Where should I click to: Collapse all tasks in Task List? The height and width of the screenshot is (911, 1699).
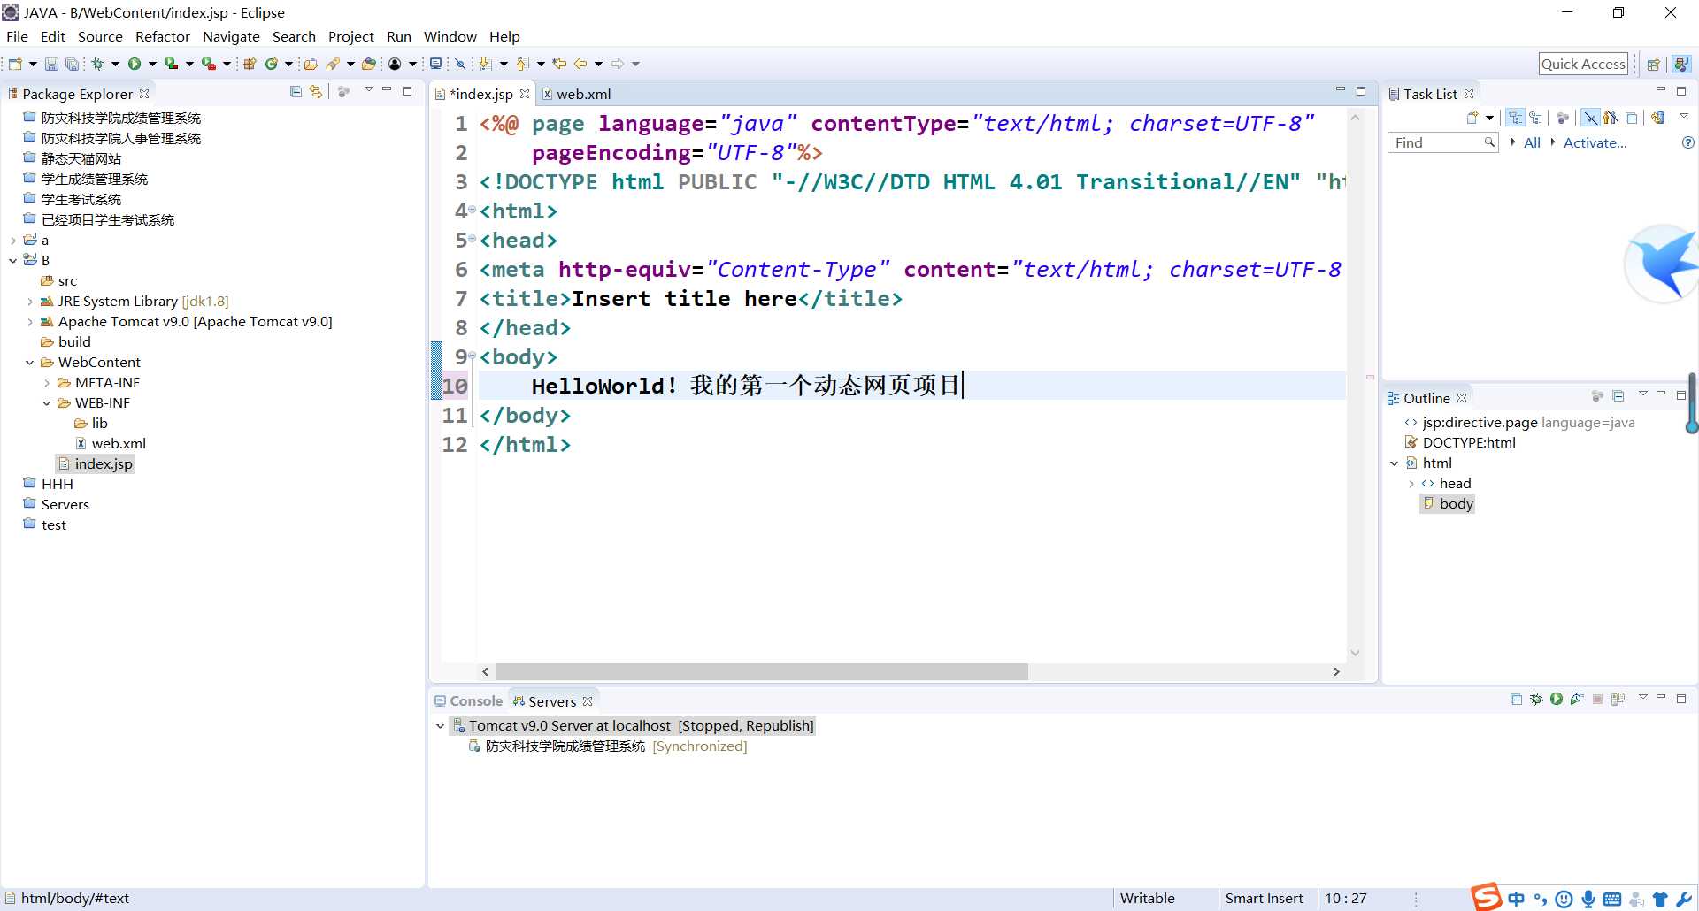[1632, 118]
